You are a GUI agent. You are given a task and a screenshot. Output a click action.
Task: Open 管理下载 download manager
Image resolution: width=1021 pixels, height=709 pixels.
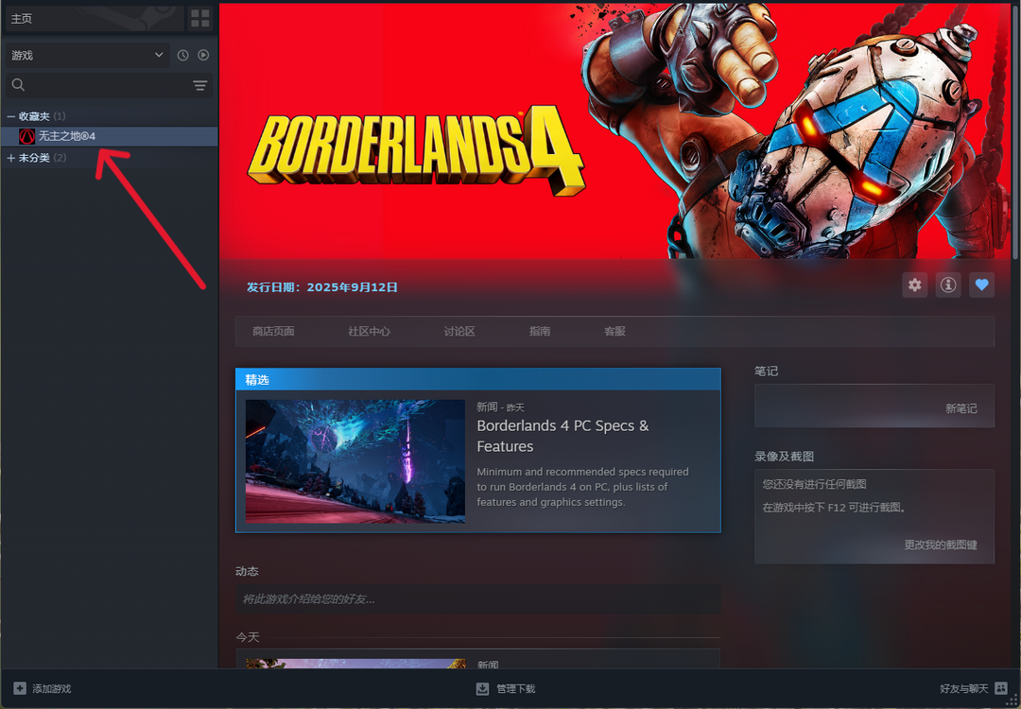[507, 688]
